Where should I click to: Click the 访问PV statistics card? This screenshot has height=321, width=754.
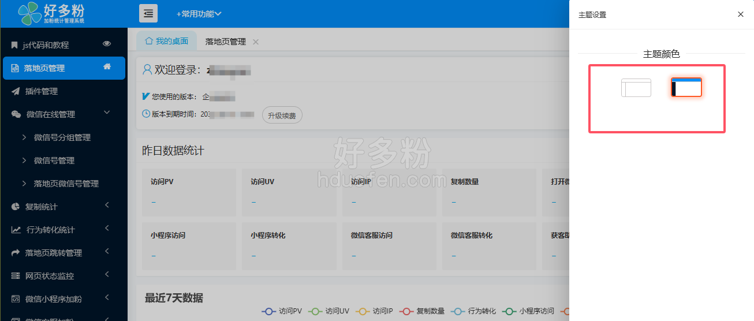click(189, 192)
